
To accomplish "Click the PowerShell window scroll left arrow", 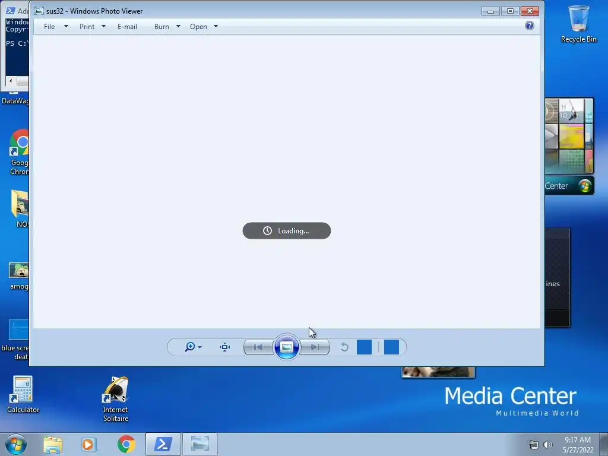I will [11, 81].
